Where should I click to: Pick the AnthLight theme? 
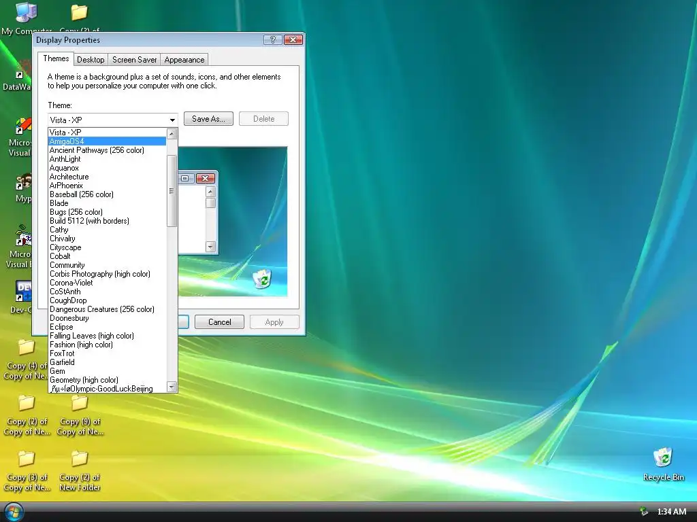pos(107,159)
